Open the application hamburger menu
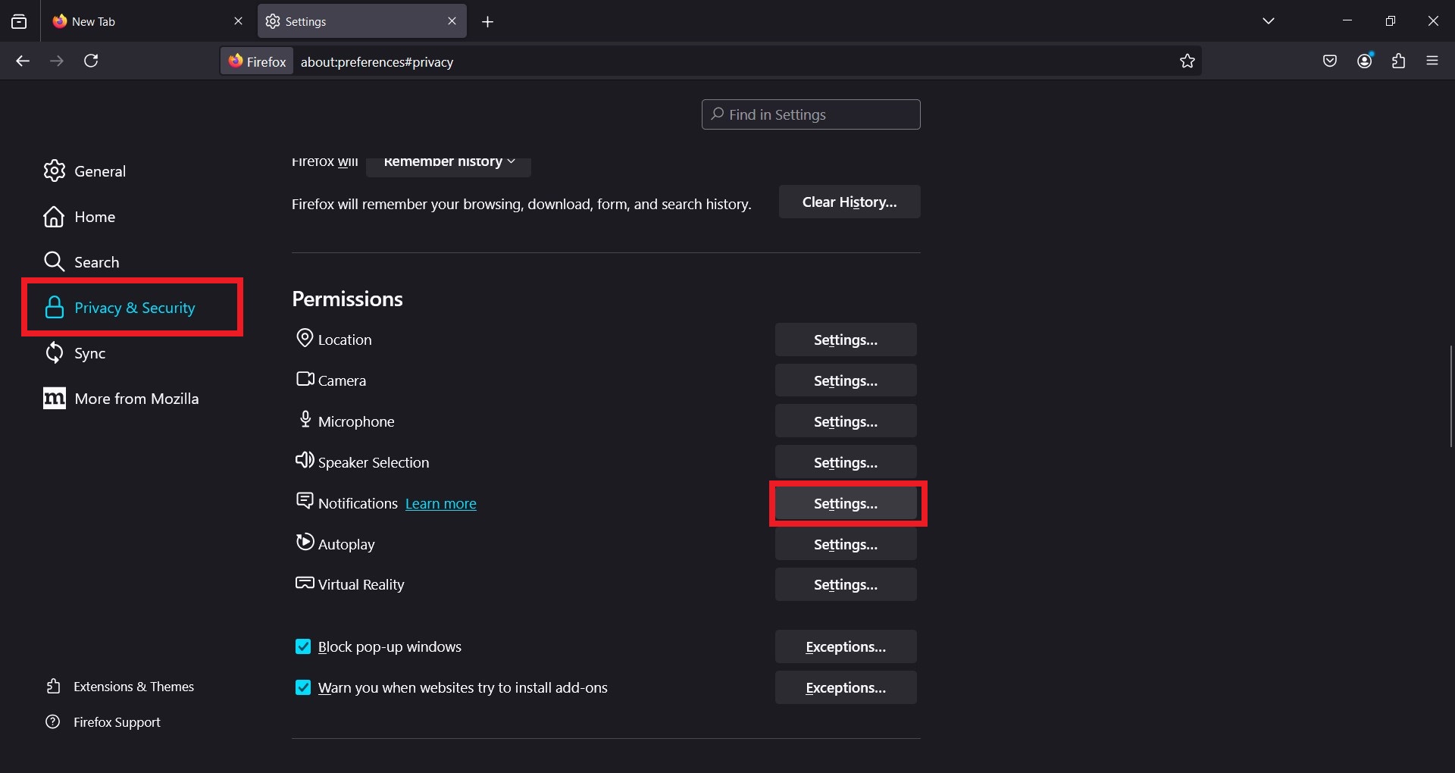Screen dimensions: 1455x773 click(x=1432, y=61)
